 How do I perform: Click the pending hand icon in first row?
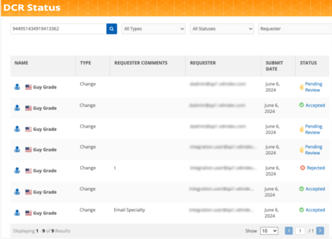302,87
